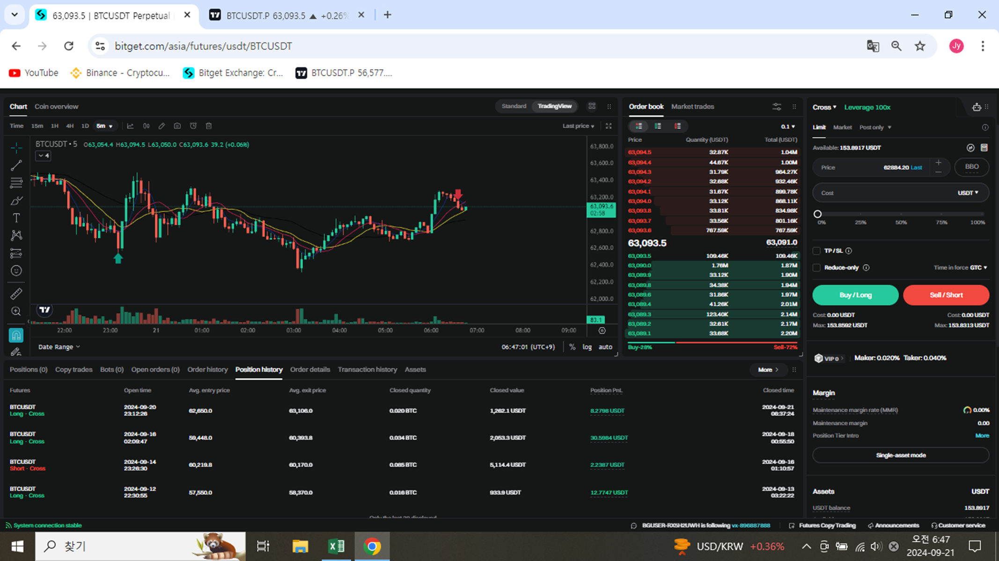Click the Google Translate page icon
The height and width of the screenshot is (561, 999).
873,46
